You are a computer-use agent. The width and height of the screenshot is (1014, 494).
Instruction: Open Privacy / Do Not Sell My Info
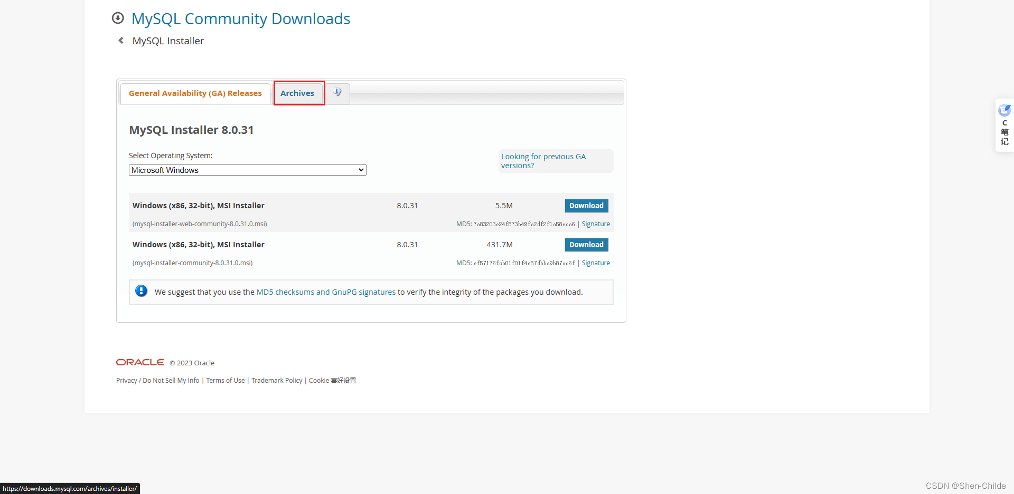click(158, 381)
